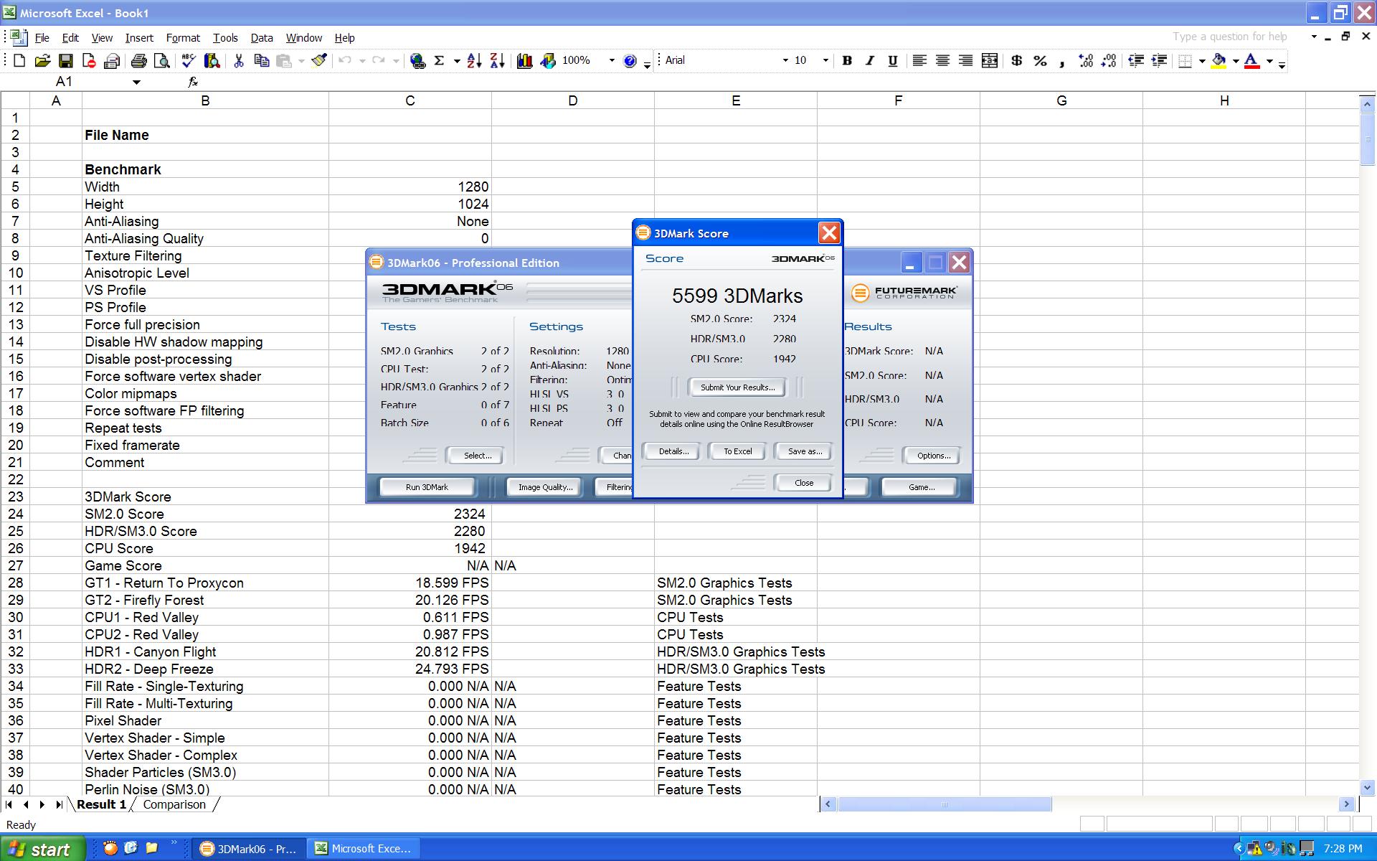Click the Permission document icon
Viewport: 1377px width, 861px height.
(89, 61)
